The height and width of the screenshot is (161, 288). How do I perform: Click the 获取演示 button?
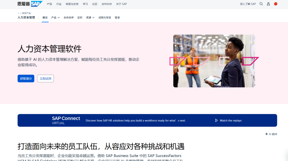[26, 79]
